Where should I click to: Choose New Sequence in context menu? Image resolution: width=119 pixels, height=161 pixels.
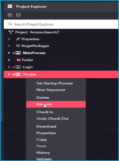click(51, 90)
